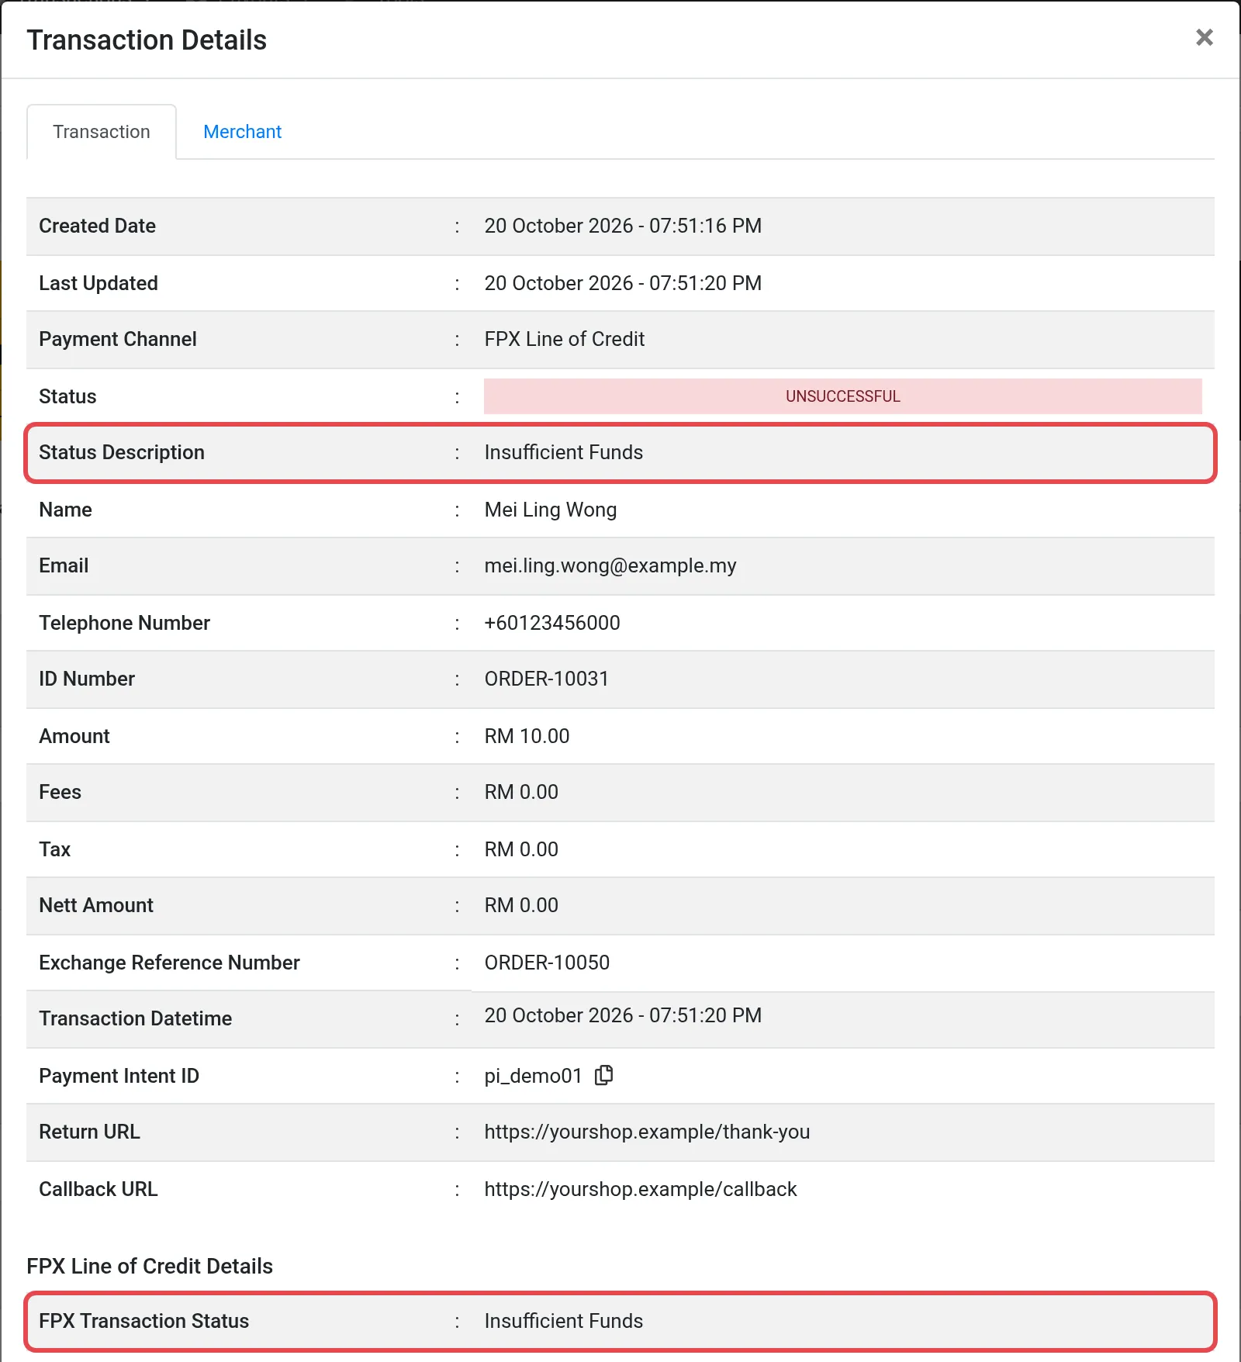Viewport: 1241px width, 1362px height.
Task: Click the Return URL https://yourshop.example/thank-you
Action: click(647, 1132)
